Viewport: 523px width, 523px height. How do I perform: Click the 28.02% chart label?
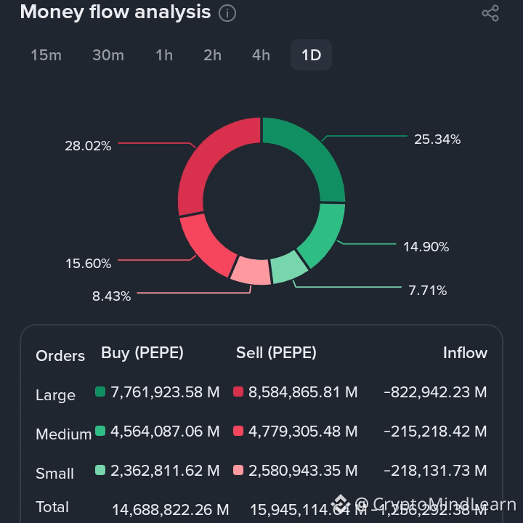[88, 146]
